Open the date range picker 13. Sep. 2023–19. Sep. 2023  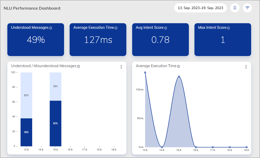(200, 8)
